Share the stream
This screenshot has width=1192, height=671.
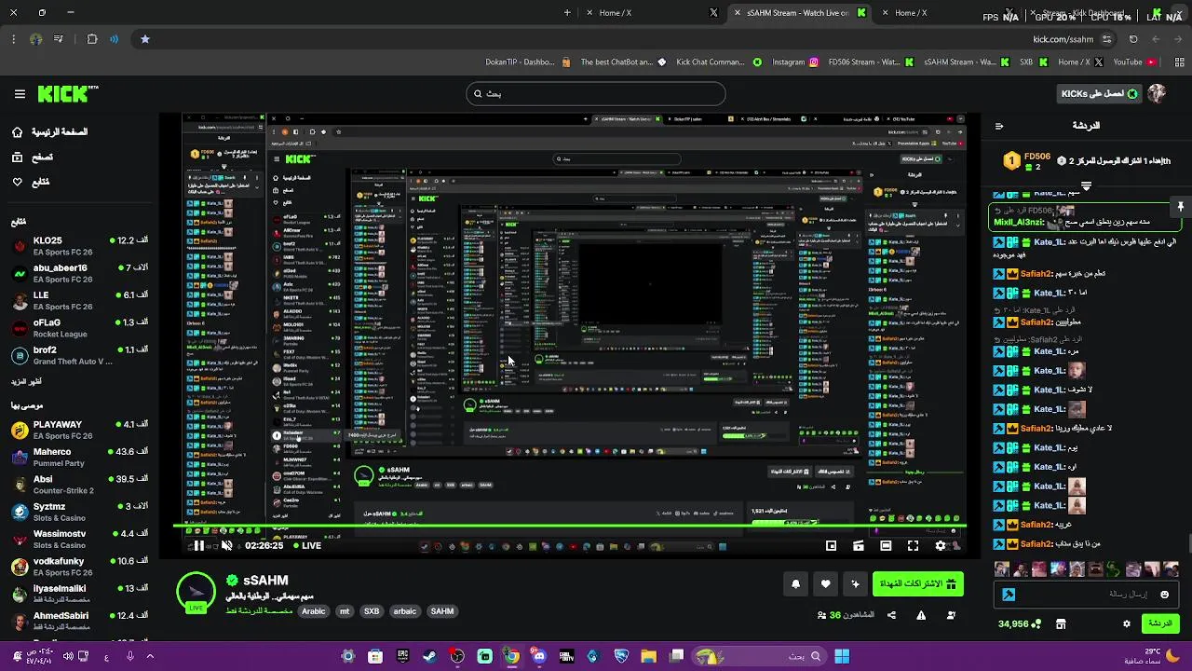[x=891, y=615]
